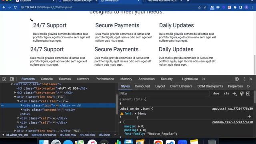
Task: Open DevTools three-dot customize menu
Action: [x=244, y=79]
